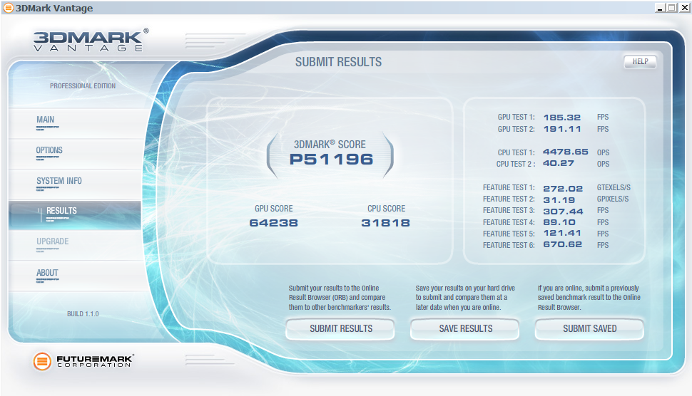Select the P51196 3DMark score value
The width and height of the screenshot is (692, 396).
click(331, 160)
